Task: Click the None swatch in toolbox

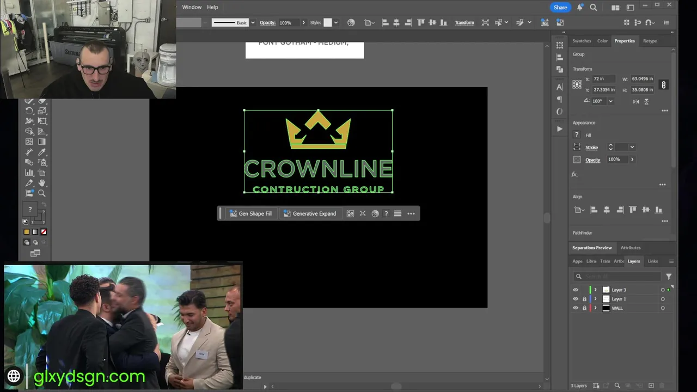Action: point(44,232)
